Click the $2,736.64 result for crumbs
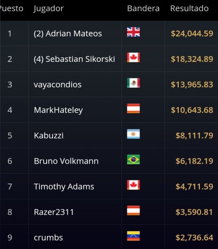Screen dimensions: 218x249 pyautogui.click(x=194, y=238)
